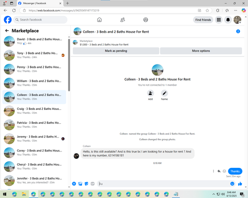Open conversation information icon
Viewport: 248px width, 198px height.
[238, 31]
